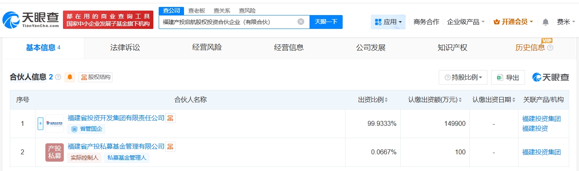Open 福建省投资开发集团有限责任公司 company link

[116, 118]
